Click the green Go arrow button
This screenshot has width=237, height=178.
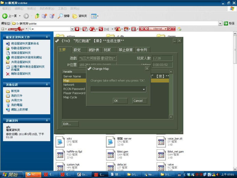(226, 24)
